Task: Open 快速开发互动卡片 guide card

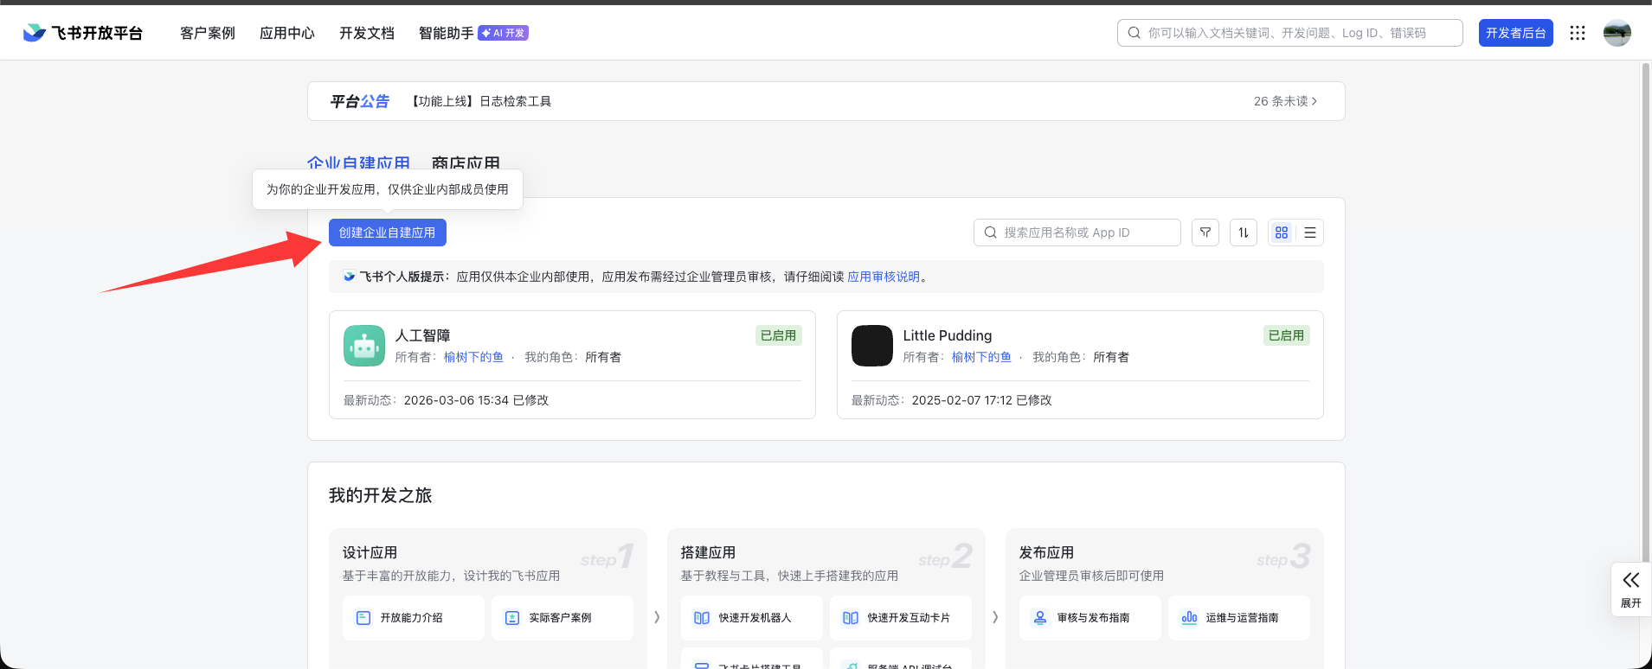Action: [901, 618]
